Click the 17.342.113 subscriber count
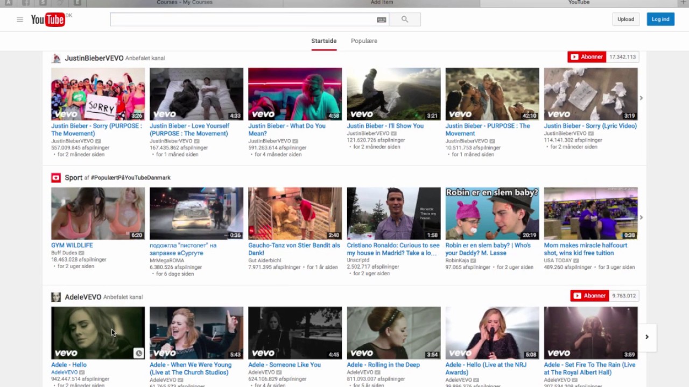 622,57
